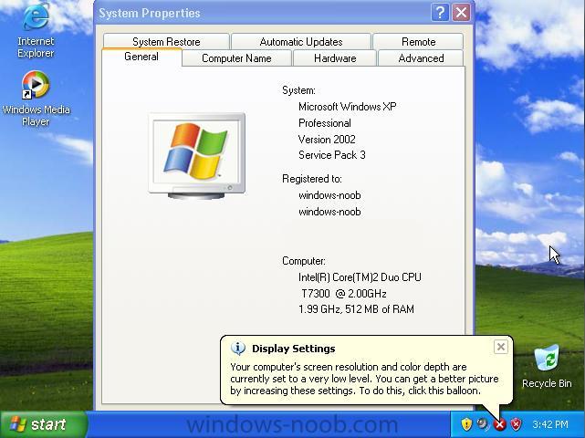Click 'Intel(R) Core(TM)2 Duo CPU' text
The image size is (585, 438).
click(360, 277)
